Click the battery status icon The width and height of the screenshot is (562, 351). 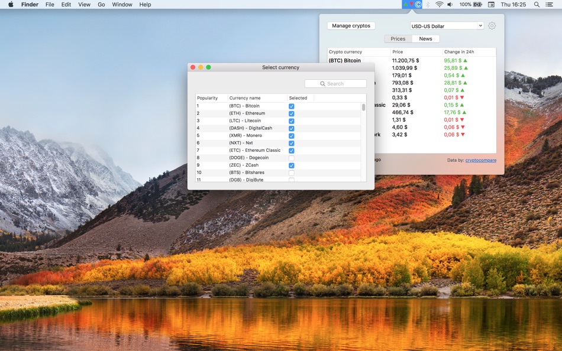point(478,4)
